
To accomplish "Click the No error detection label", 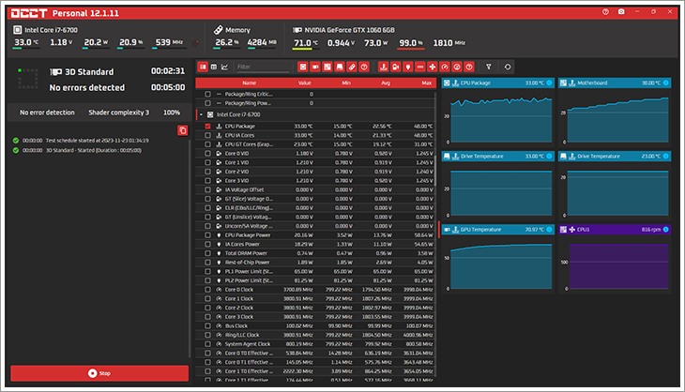I will 47,113.
